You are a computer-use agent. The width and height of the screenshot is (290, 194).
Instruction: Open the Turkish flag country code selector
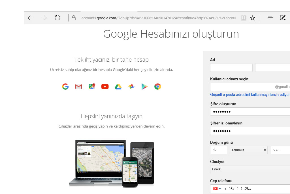(x=217, y=188)
